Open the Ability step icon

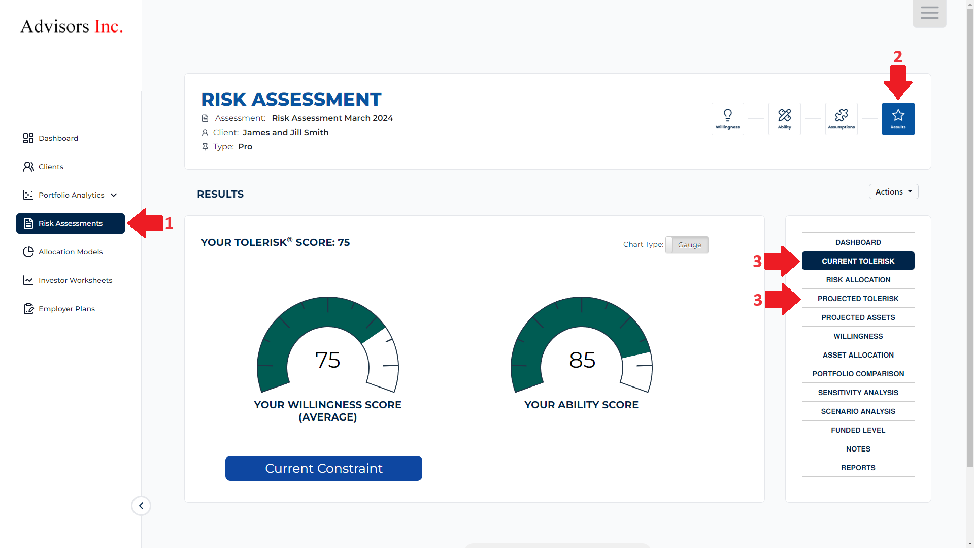pos(784,119)
